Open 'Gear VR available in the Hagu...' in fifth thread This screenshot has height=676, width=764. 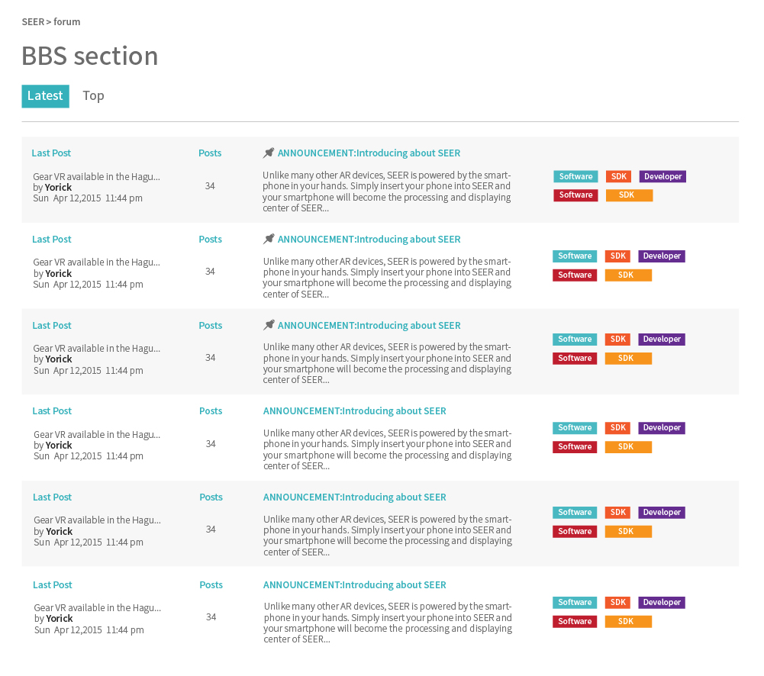point(97,520)
